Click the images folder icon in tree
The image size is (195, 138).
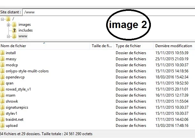(x=14, y=25)
